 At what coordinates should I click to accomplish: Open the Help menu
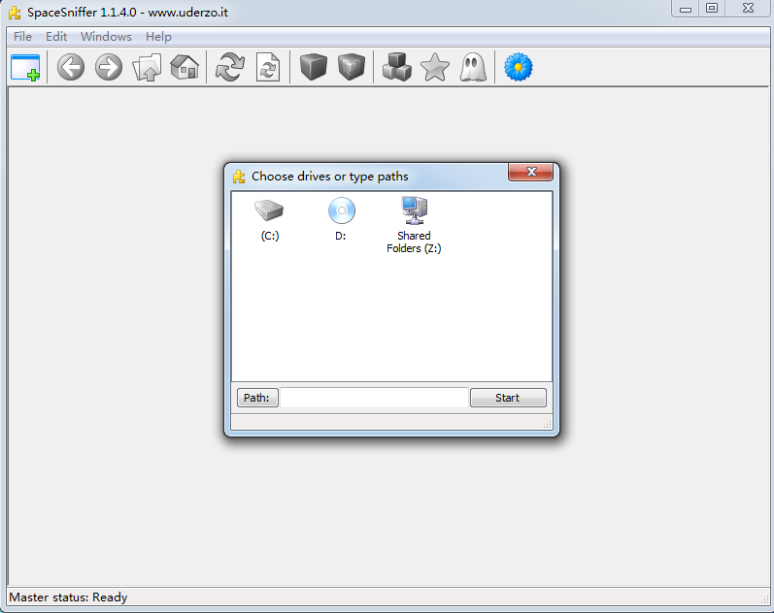[x=158, y=37]
